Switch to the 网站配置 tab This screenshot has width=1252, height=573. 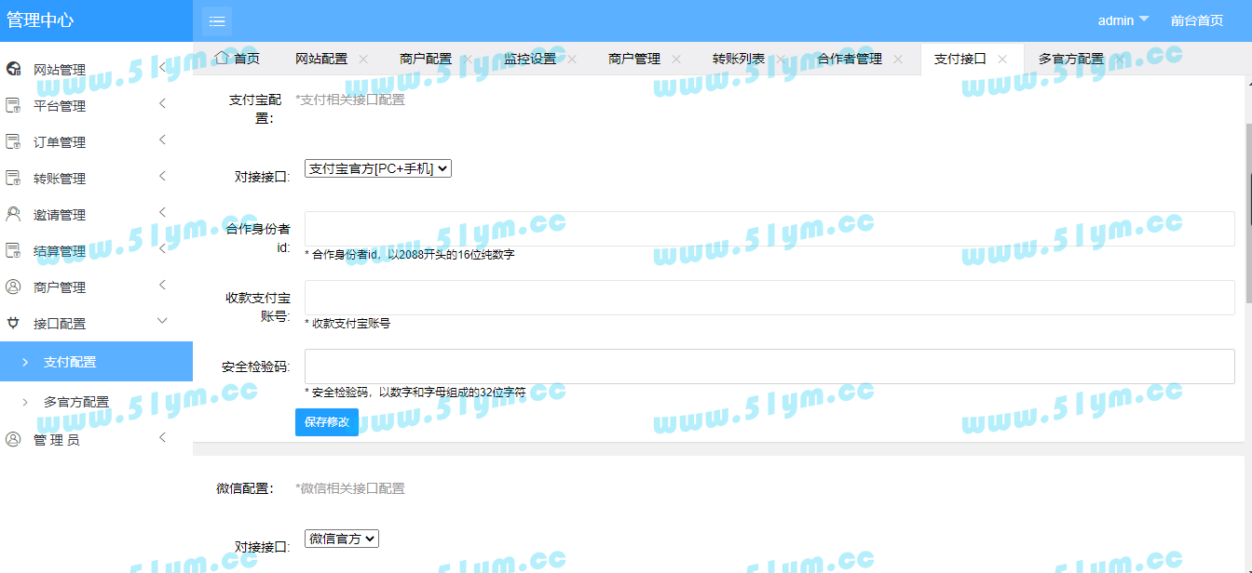point(321,59)
